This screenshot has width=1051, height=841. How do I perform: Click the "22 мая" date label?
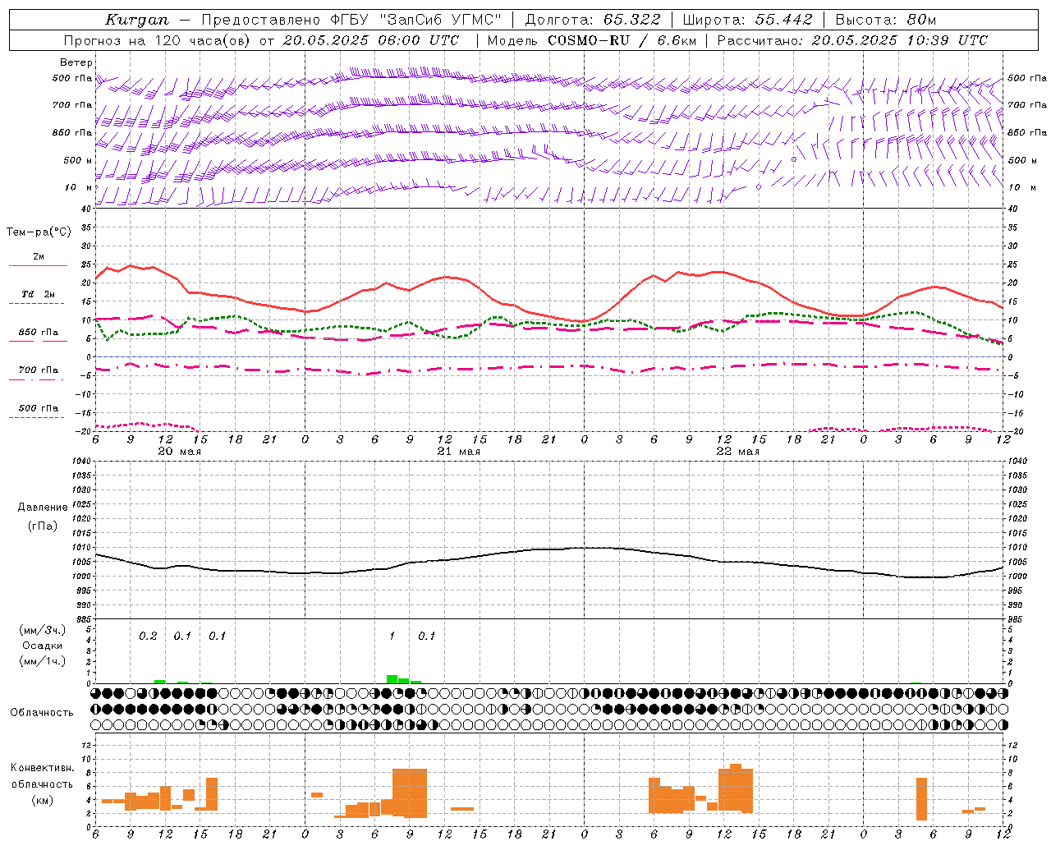tap(737, 452)
